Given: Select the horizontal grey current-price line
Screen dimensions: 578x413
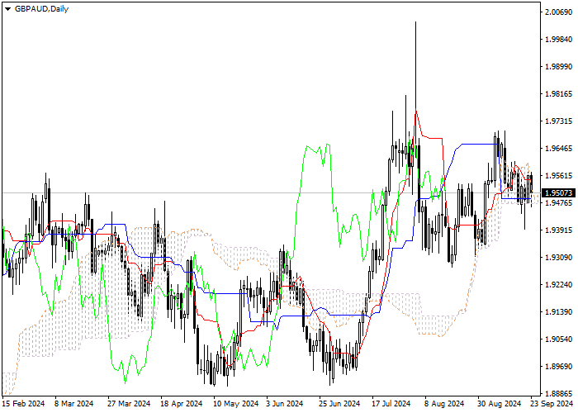Looking at the screenshot, I should [x=271, y=192].
